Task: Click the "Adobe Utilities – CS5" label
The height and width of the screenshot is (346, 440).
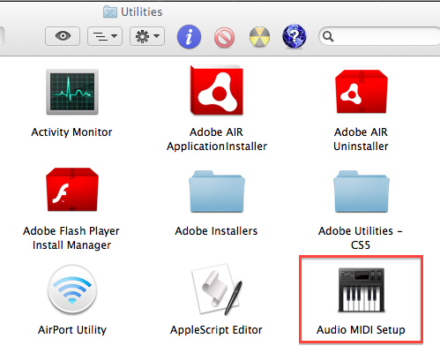Action: [x=361, y=238]
